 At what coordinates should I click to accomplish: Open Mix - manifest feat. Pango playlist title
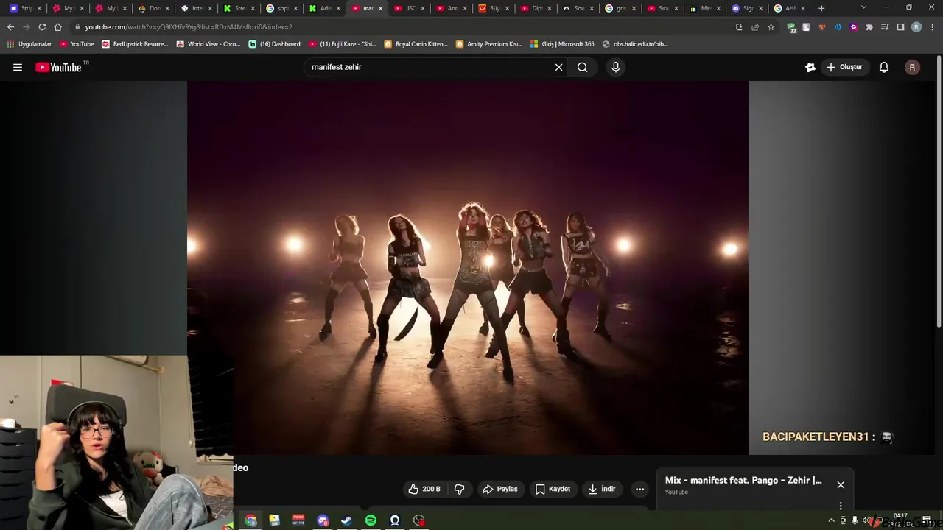(x=743, y=480)
